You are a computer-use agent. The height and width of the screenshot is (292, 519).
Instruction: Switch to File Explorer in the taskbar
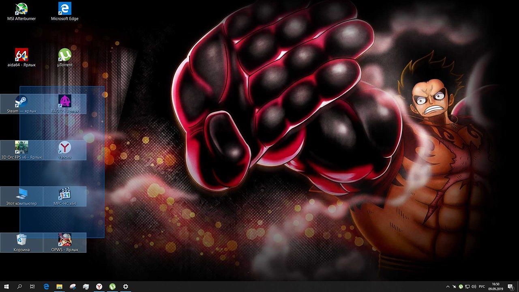click(59, 287)
